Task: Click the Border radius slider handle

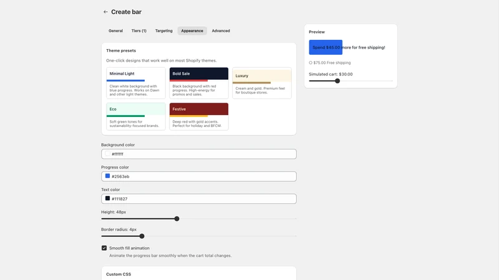Action: click(x=142, y=236)
